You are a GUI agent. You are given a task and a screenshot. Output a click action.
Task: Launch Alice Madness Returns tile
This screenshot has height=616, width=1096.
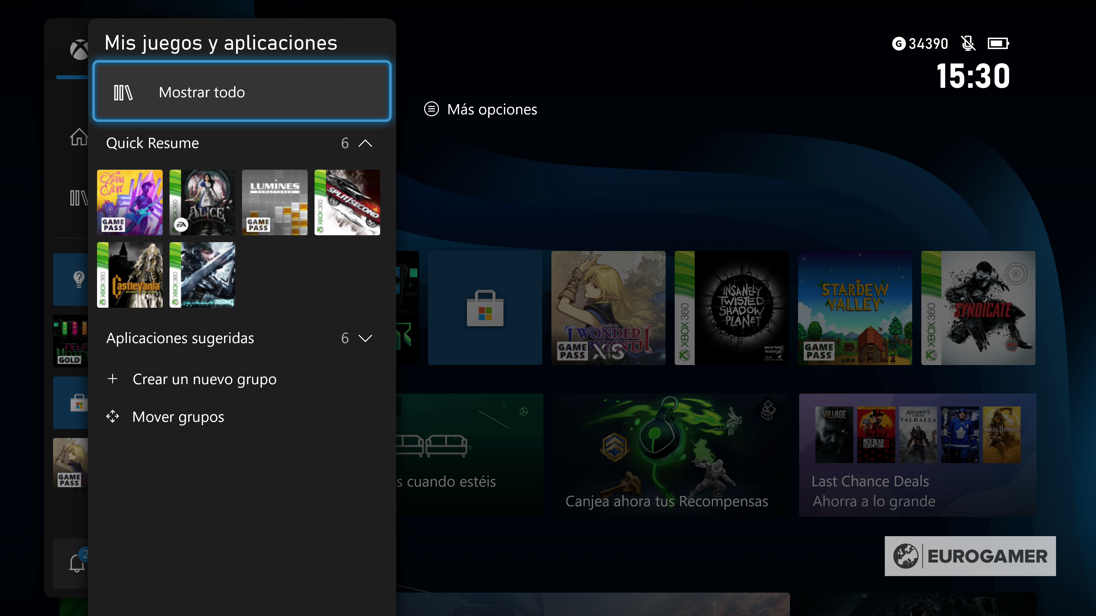pyautogui.click(x=202, y=202)
